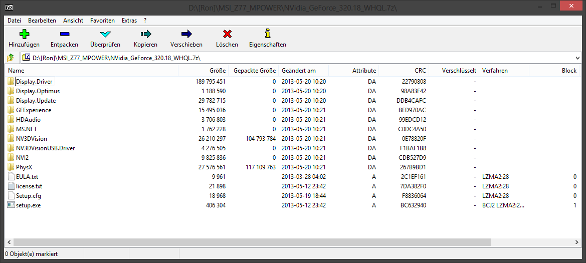Sort by the Größe column header
586x263 pixels.
coord(204,70)
